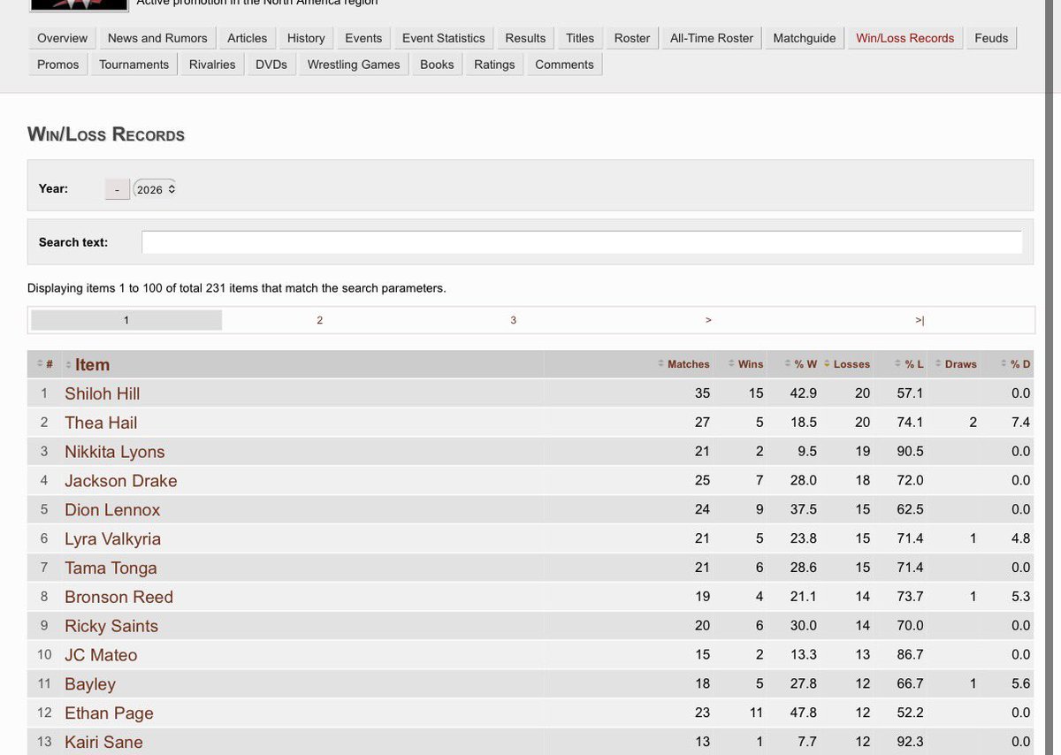Image resolution: width=1061 pixels, height=755 pixels.
Task: Open Jackson Drake's profile link
Action: click(120, 481)
